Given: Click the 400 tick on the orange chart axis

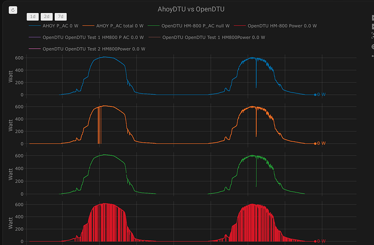Looking at the screenshot, I should [19, 119].
